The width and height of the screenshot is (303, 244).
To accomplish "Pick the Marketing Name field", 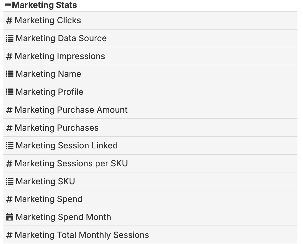I will coord(48,74).
